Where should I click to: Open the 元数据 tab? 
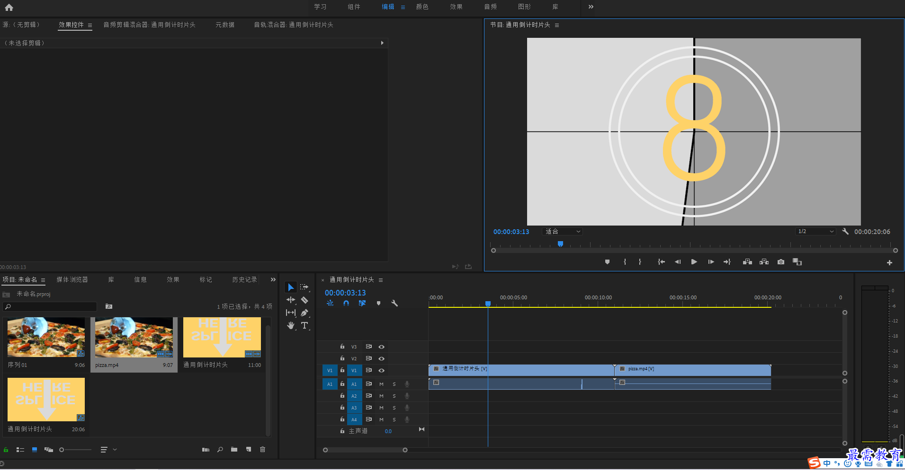225,25
